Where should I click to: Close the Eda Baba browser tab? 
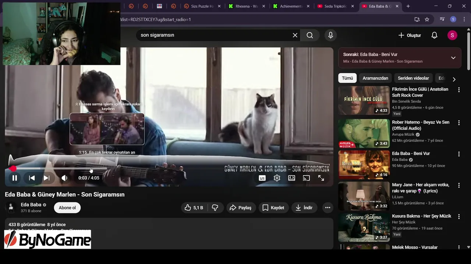[x=397, y=6]
